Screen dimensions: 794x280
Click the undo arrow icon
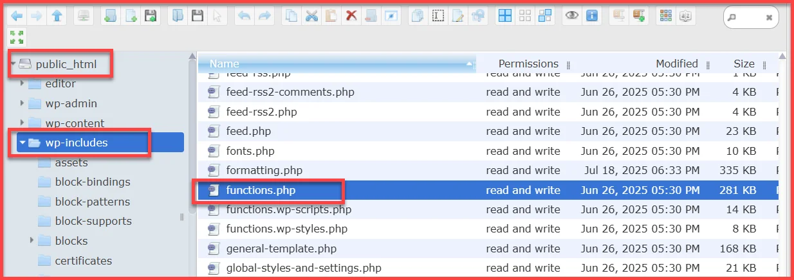244,15
